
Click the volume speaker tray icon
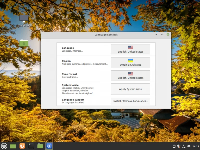(189, 146)
